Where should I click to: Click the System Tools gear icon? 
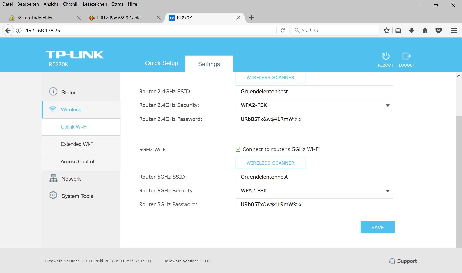point(53,195)
